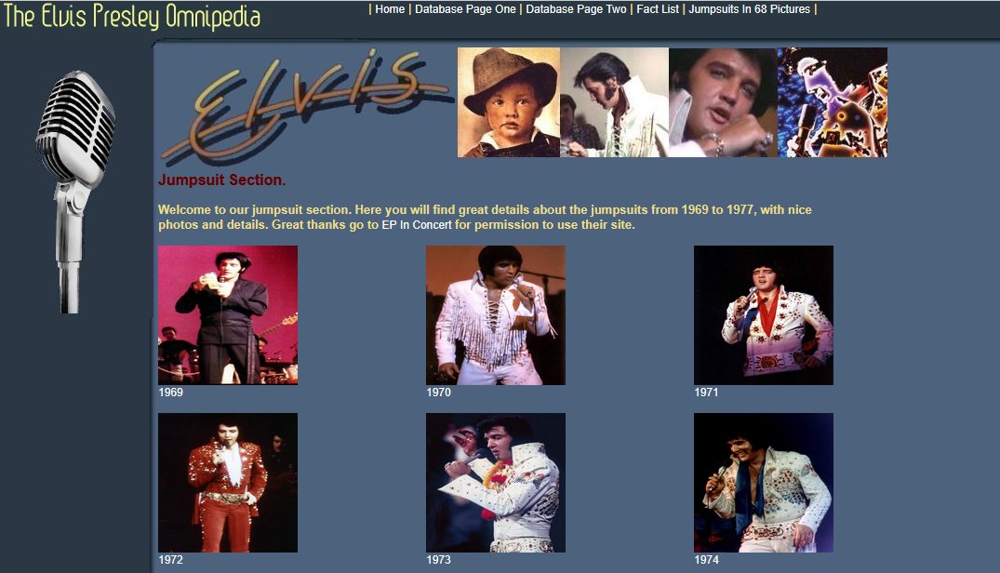
Task: Go to the Home menu link
Action: 390,9
